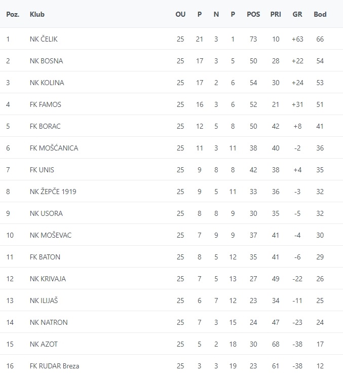
Task: Click FK BORAC club name
Action: click(x=45, y=126)
